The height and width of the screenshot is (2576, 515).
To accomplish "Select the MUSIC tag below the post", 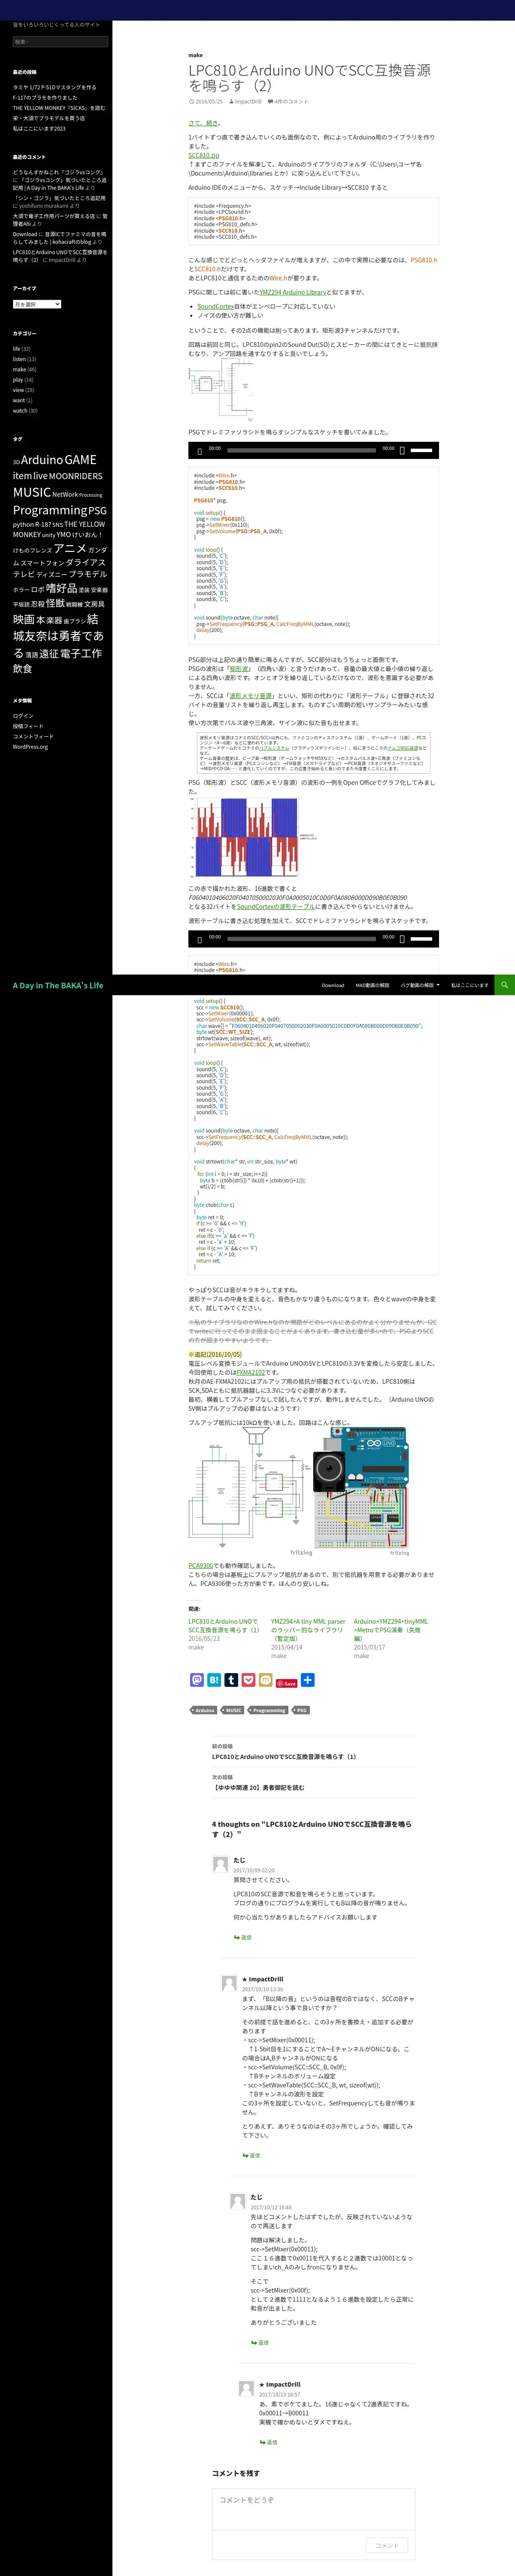I will [x=233, y=1710].
